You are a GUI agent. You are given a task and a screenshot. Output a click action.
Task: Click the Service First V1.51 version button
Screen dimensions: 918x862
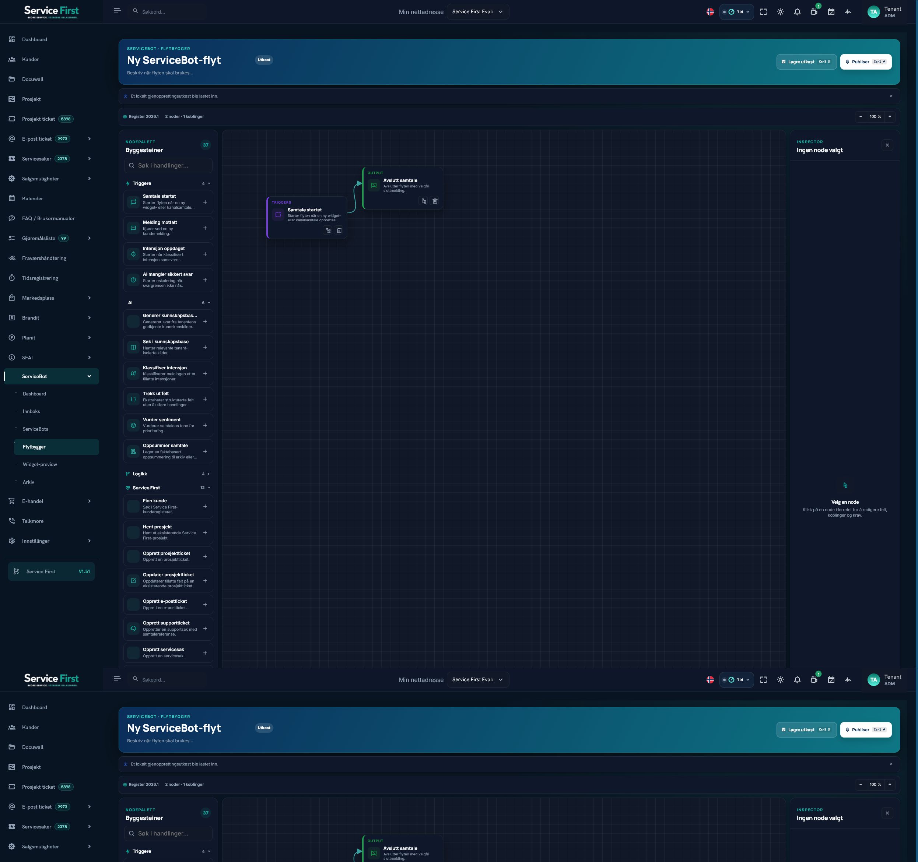[x=51, y=571]
